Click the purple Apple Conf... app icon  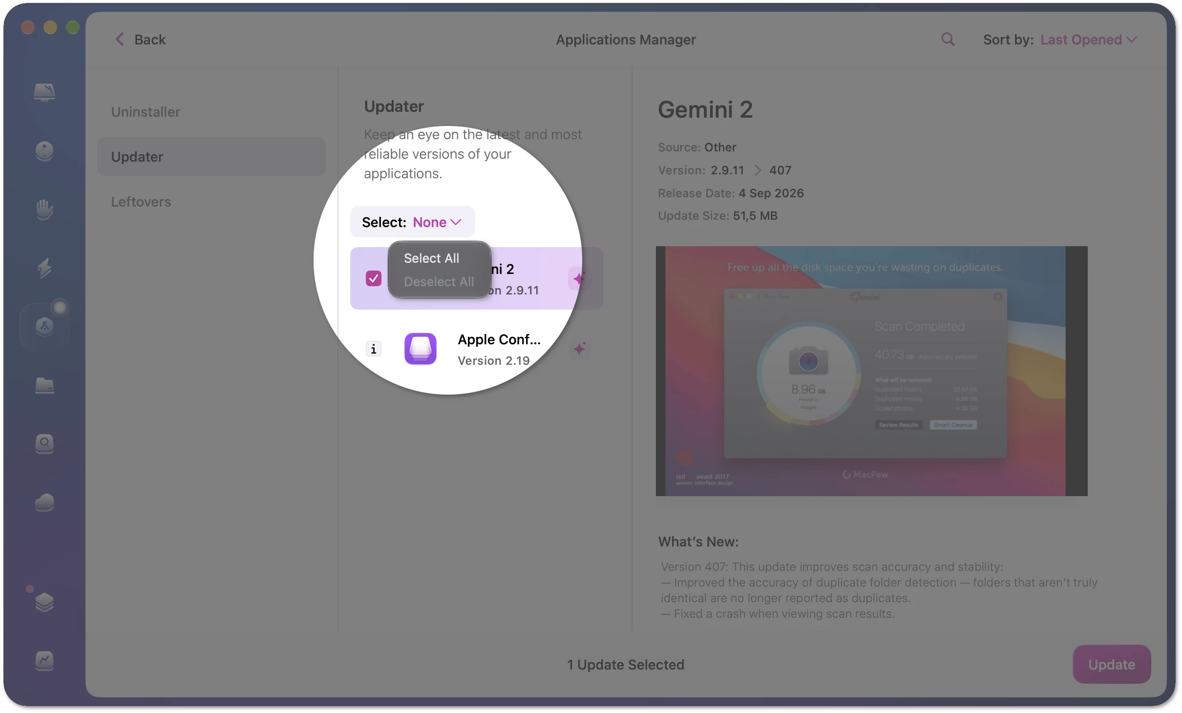point(421,349)
